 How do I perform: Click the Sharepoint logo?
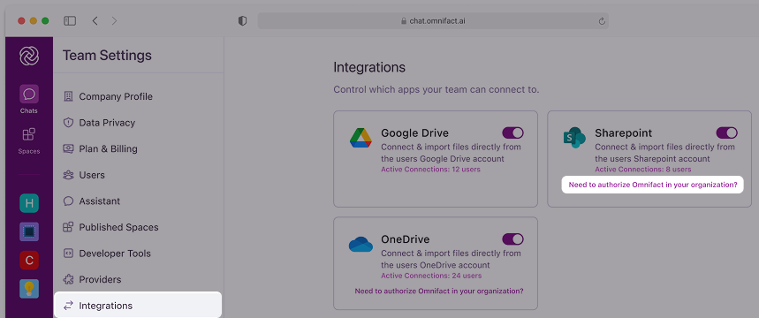(574, 139)
